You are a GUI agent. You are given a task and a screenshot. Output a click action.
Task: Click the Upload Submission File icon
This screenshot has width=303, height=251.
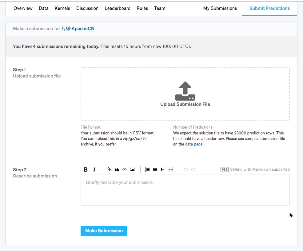(185, 91)
